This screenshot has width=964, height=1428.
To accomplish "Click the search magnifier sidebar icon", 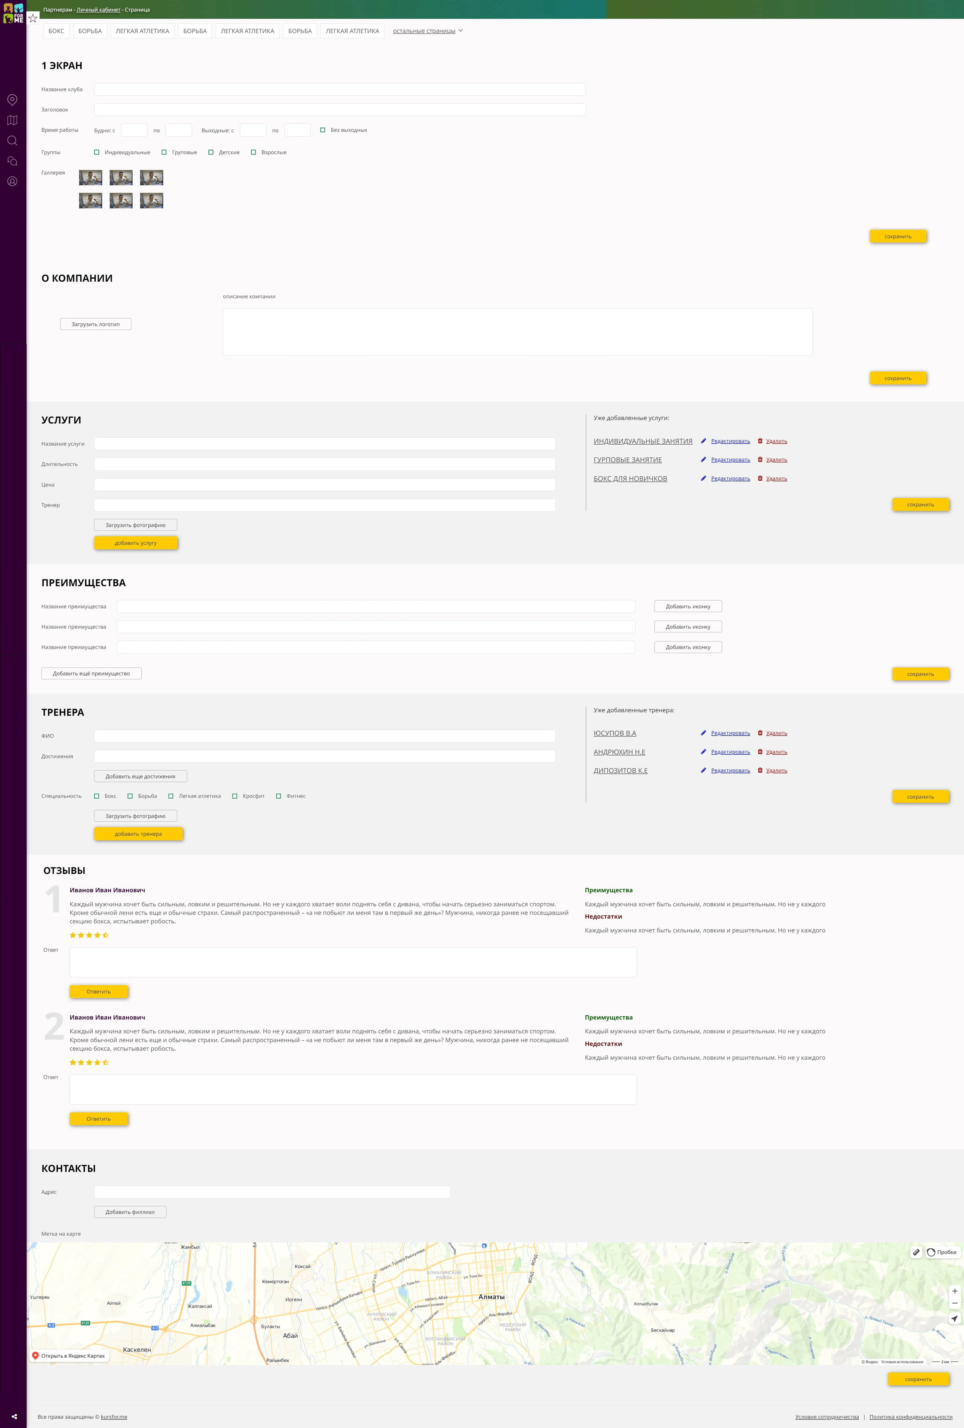I will (x=12, y=141).
